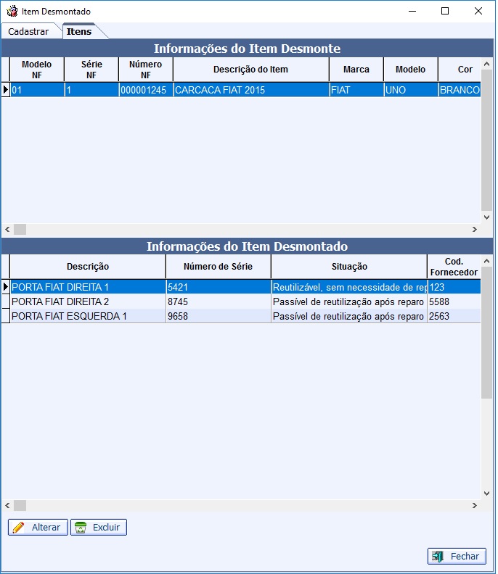Image resolution: width=498 pixels, height=574 pixels.
Task: Click supplier code 2563 cell
Action: (454, 316)
